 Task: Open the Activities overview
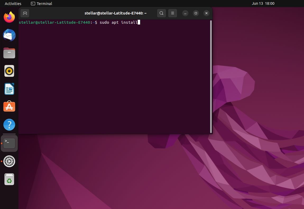13,3
